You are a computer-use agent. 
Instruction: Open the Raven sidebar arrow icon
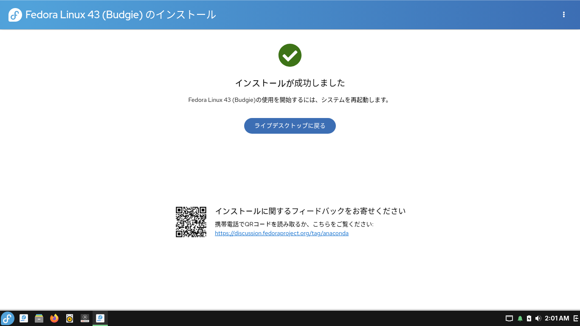click(x=576, y=318)
